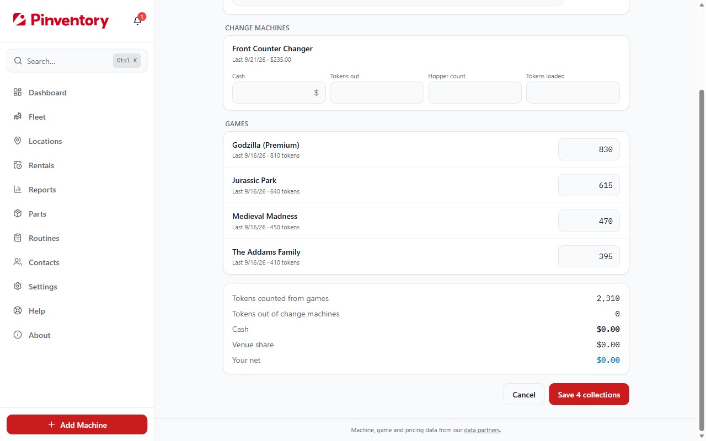Click the page's vertical scrollbar

coord(702,260)
